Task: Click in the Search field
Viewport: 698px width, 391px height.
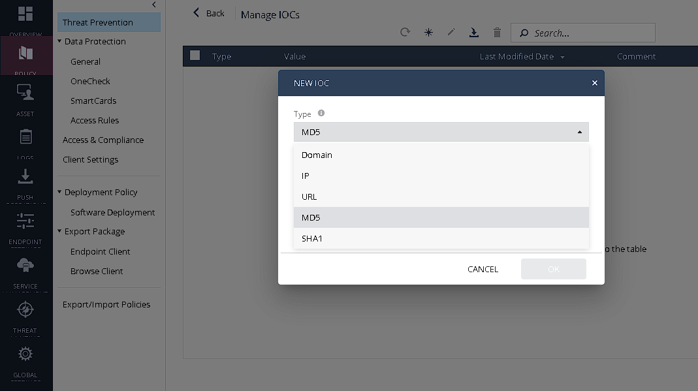Action: pos(583,33)
